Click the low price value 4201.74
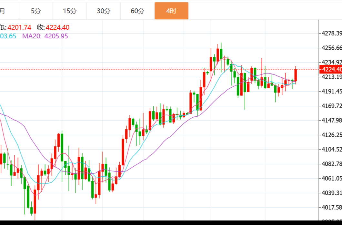The width and height of the screenshot is (342, 225). click(19, 27)
